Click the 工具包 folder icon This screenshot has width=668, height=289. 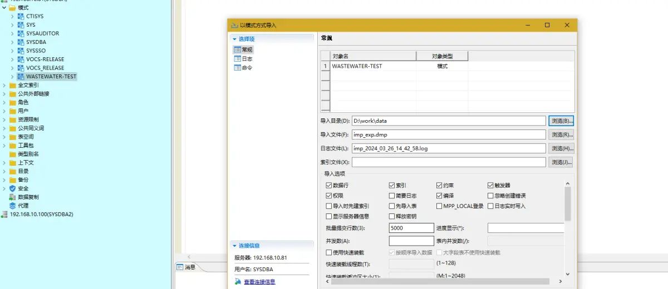point(12,146)
